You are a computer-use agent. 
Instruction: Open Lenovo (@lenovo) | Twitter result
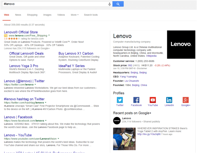pos(24,81)
